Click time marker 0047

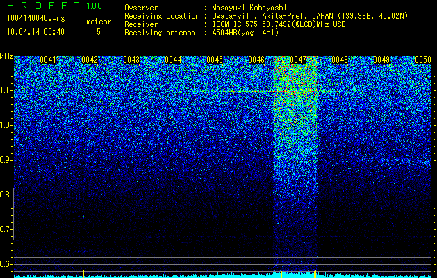[x=298, y=60]
